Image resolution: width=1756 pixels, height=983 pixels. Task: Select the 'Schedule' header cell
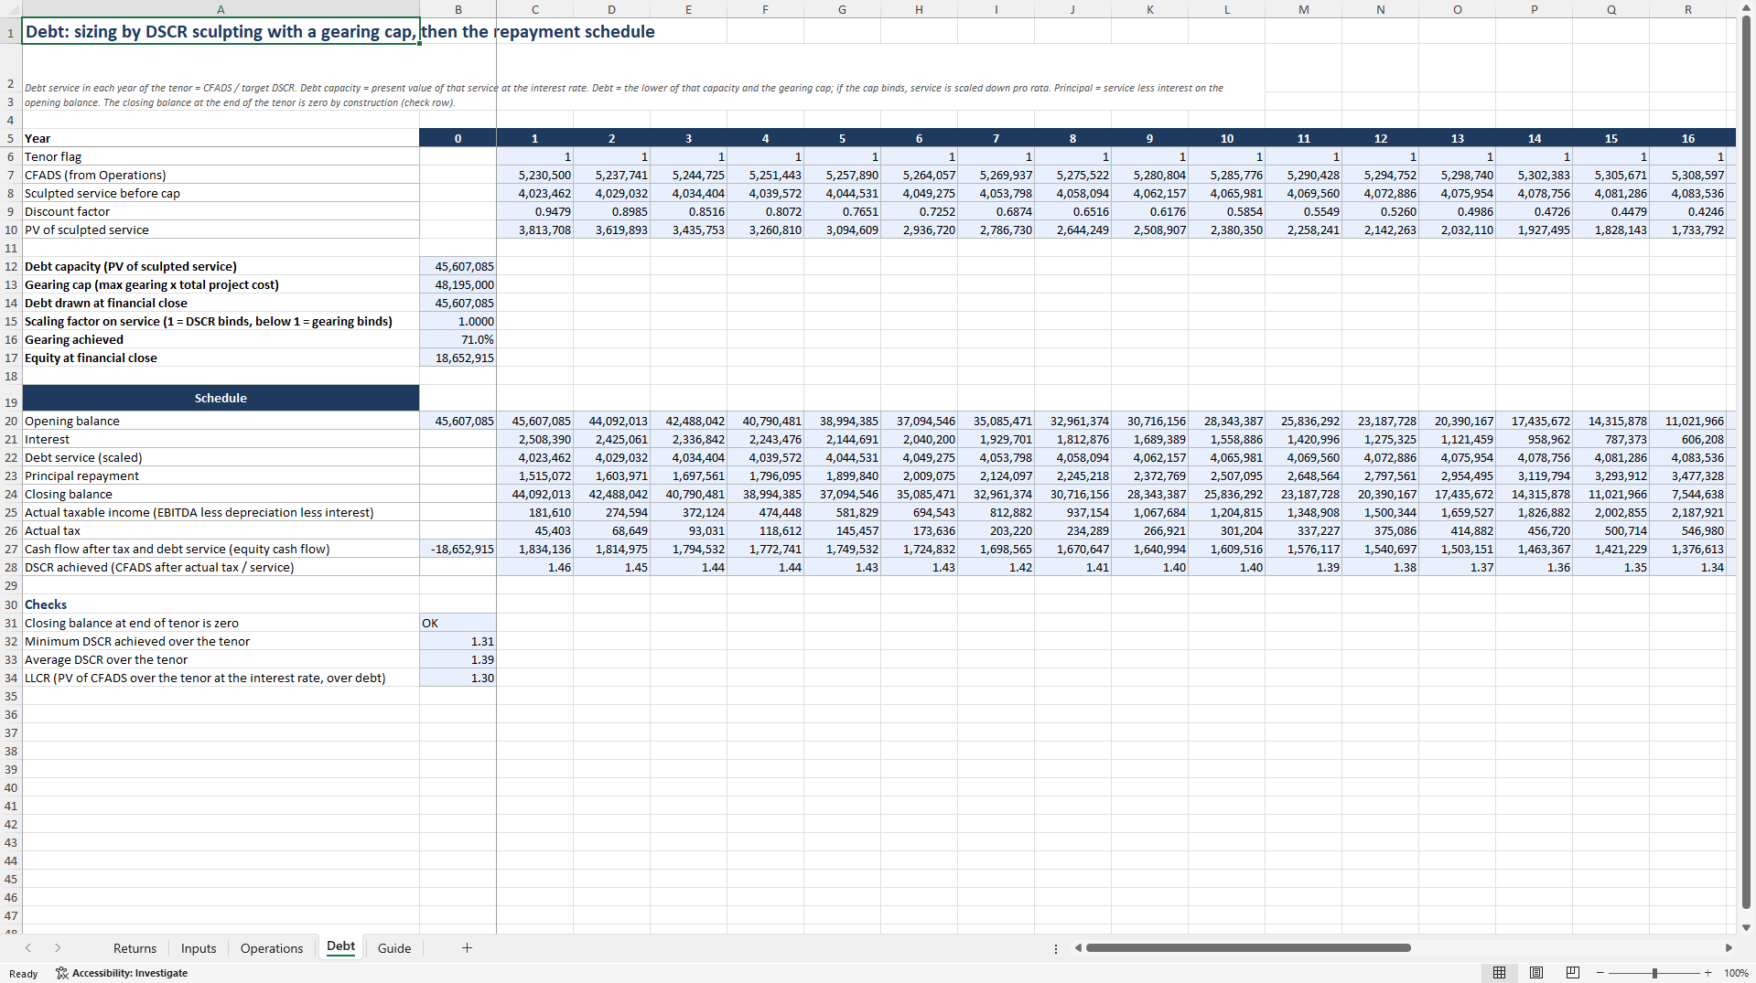[221, 398]
